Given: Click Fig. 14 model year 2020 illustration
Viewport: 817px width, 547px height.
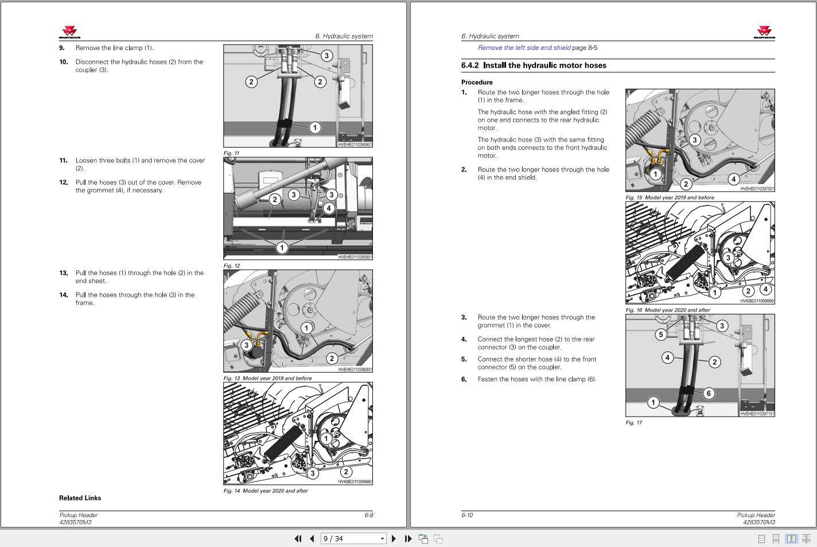Looking at the screenshot, I should (x=298, y=433).
